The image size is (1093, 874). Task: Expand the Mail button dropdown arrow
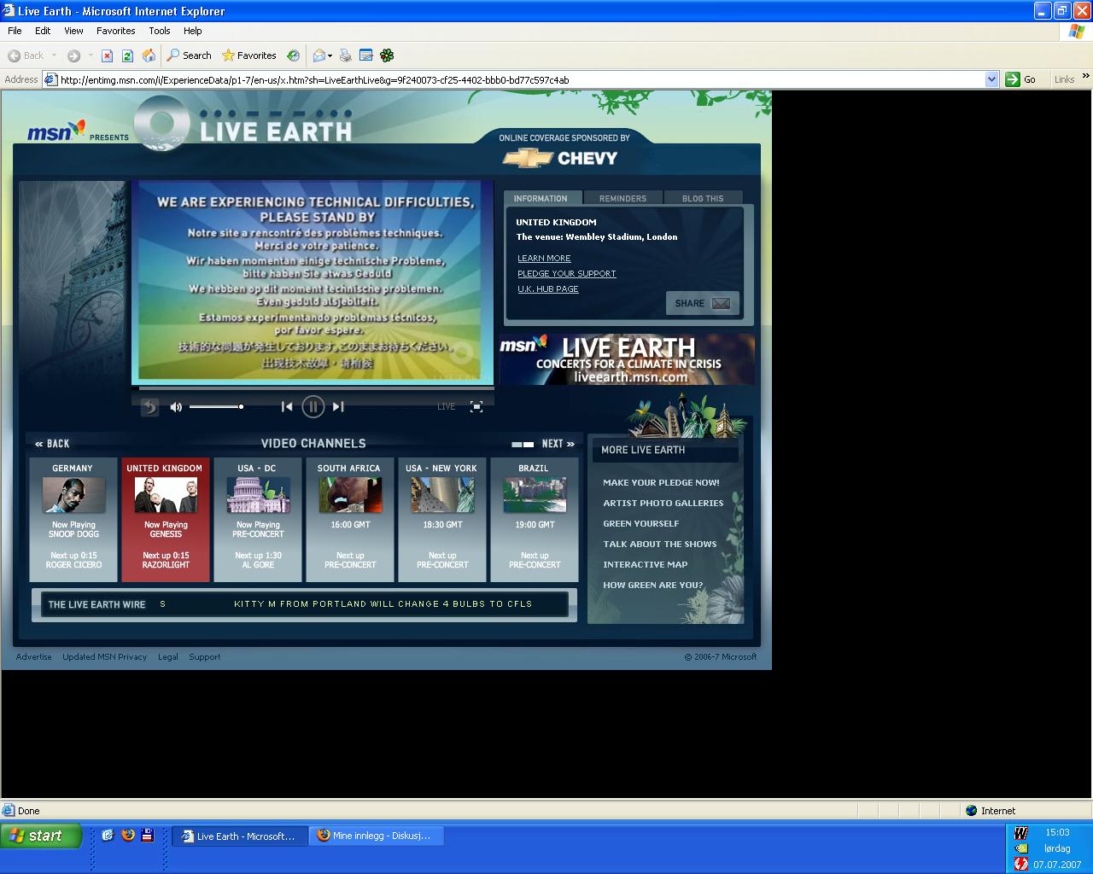click(330, 55)
